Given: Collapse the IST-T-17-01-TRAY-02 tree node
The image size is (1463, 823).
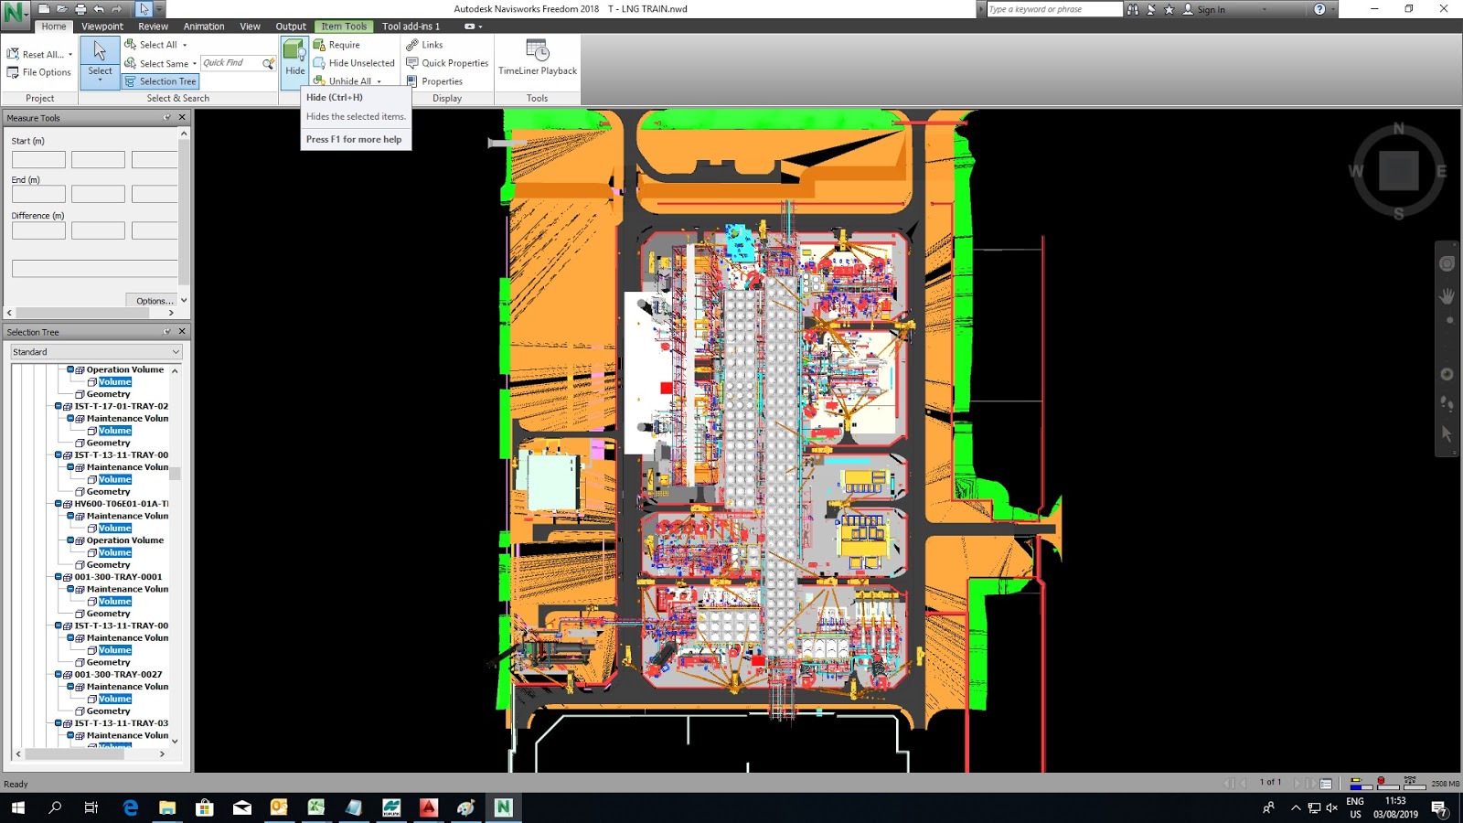Looking at the screenshot, I should (x=59, y=406).
